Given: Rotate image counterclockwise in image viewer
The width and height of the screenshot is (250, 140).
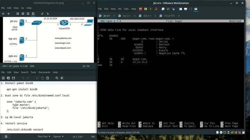Looking at the screenshot, I should point(42,14).
